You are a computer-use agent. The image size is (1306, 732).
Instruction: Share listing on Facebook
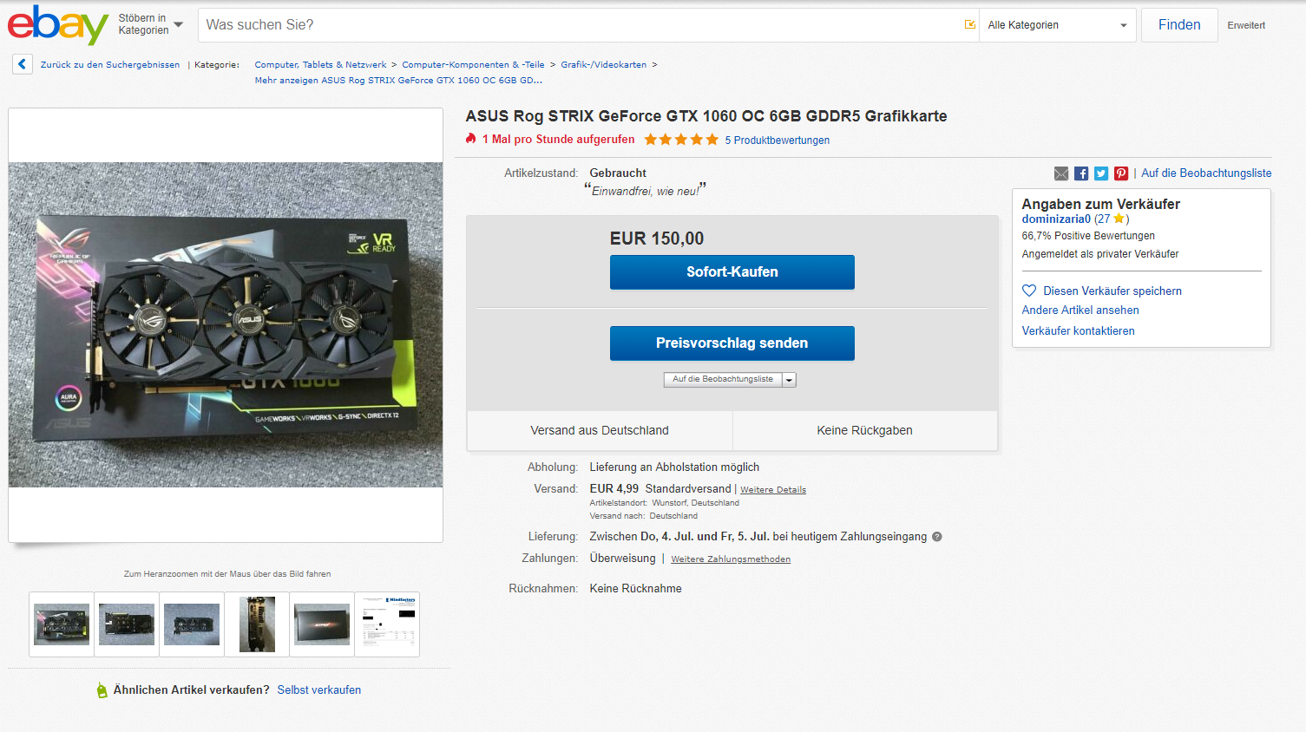(1081, 173)
